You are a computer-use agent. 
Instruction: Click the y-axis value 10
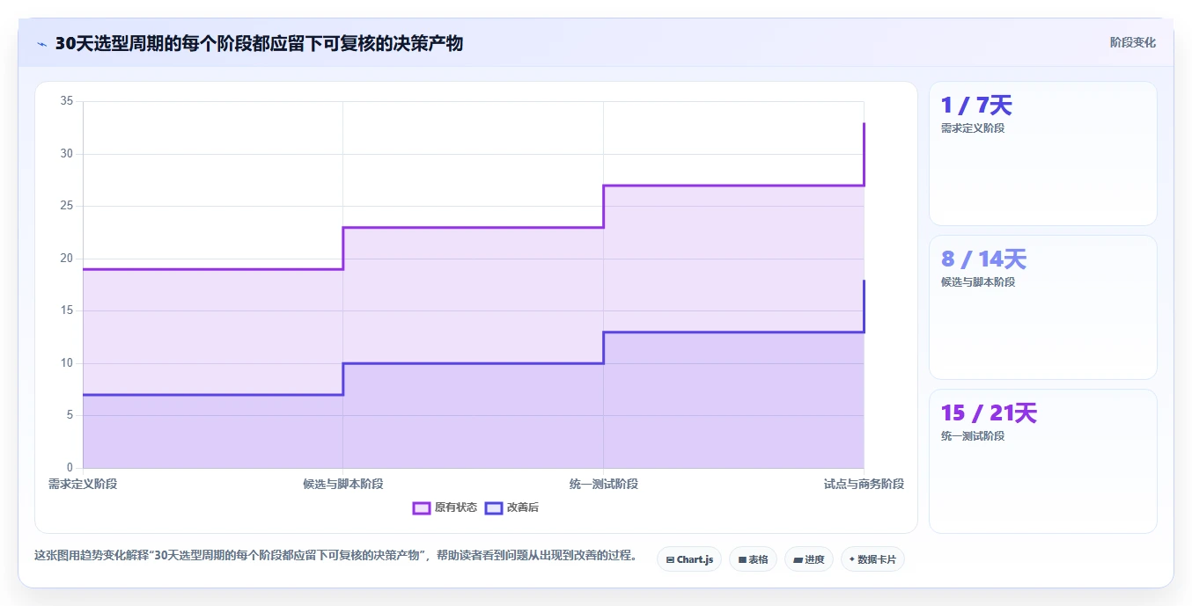[66, 363]
